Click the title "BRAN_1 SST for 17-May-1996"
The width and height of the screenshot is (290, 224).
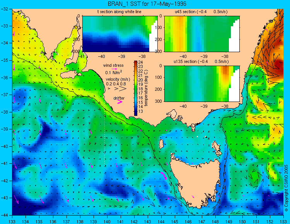(x=147, y=4)
